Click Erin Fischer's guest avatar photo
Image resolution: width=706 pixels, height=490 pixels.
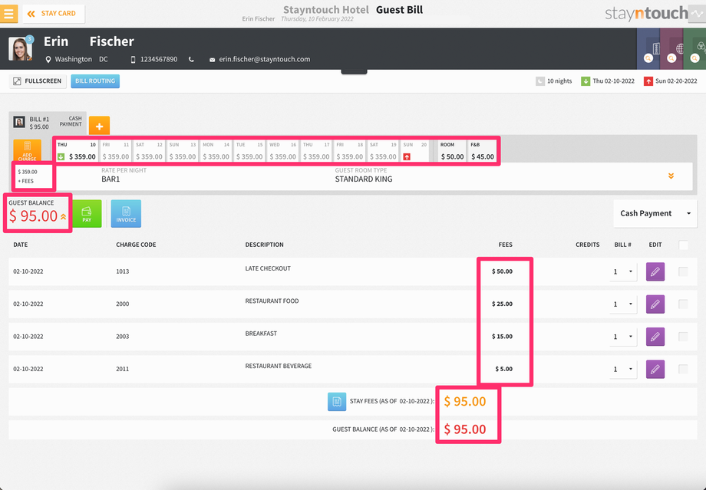pos(20,49)
